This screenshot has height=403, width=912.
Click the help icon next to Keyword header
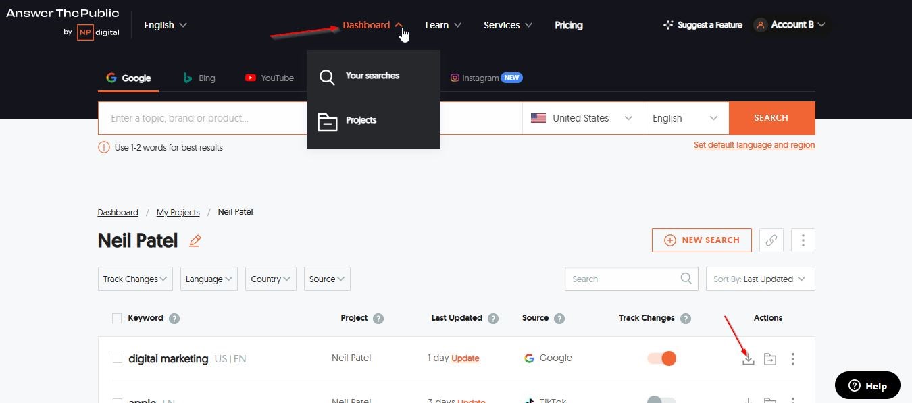(174, 319)
